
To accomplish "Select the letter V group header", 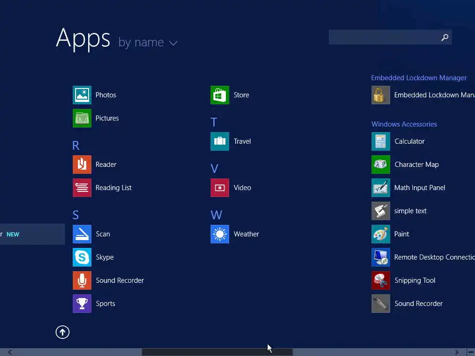I will click(x=214, y=169).
